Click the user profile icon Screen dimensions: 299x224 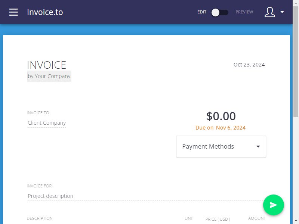coord(269,12)
